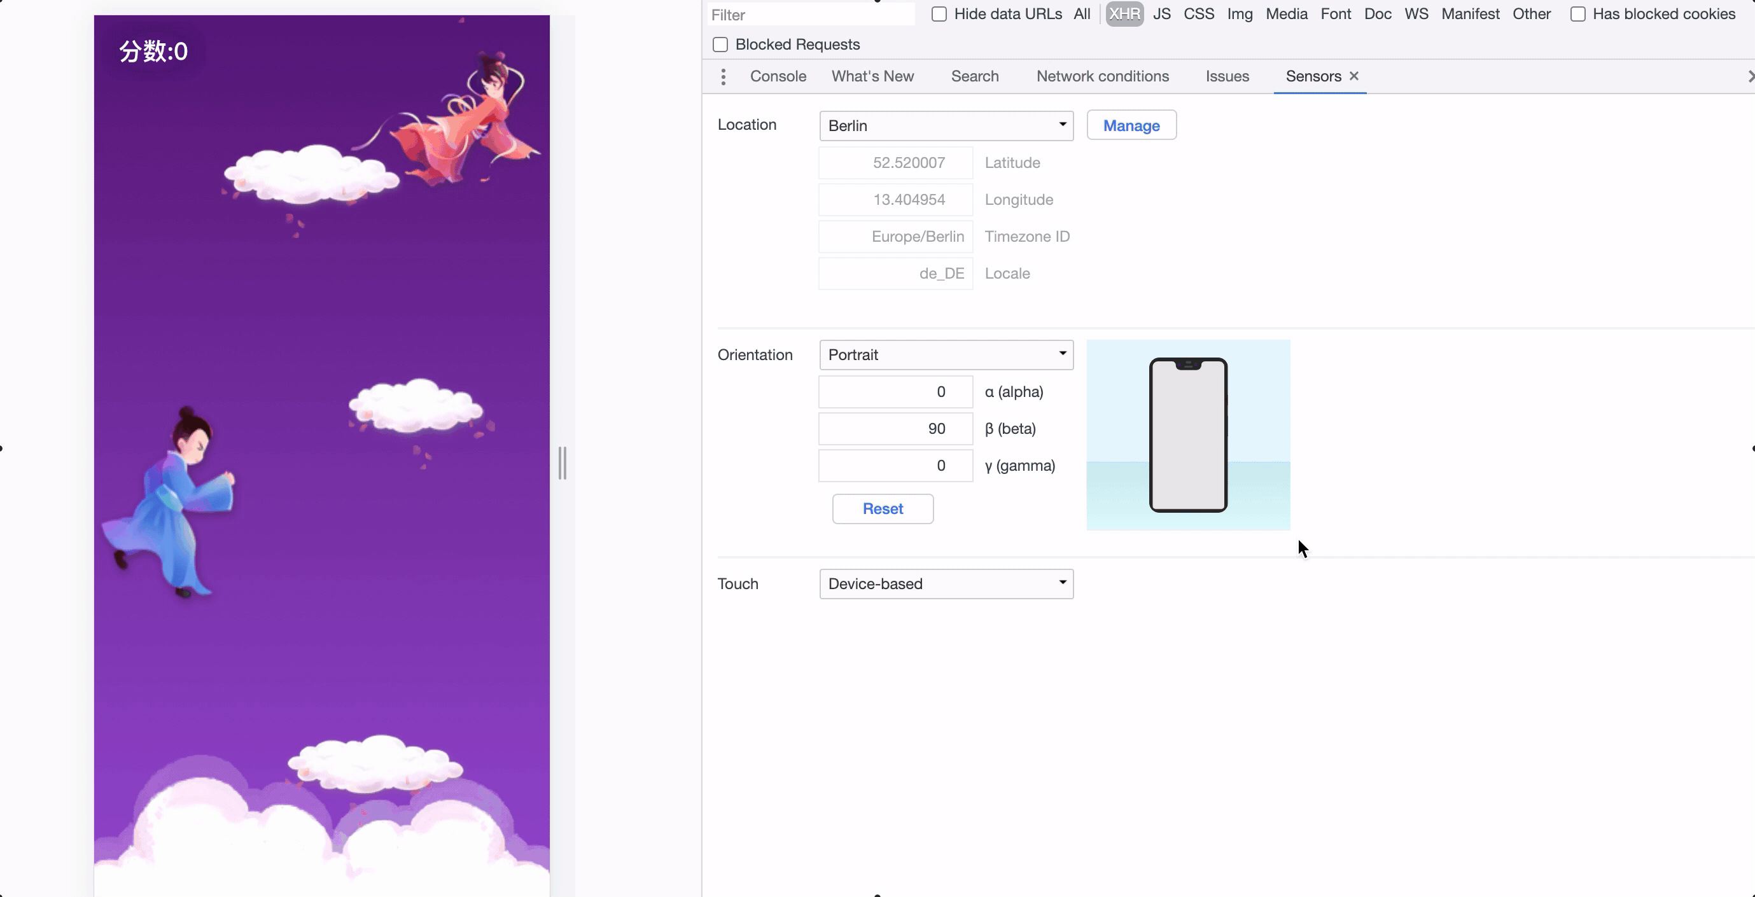Click the middle floating cloud

click(416, 407)
